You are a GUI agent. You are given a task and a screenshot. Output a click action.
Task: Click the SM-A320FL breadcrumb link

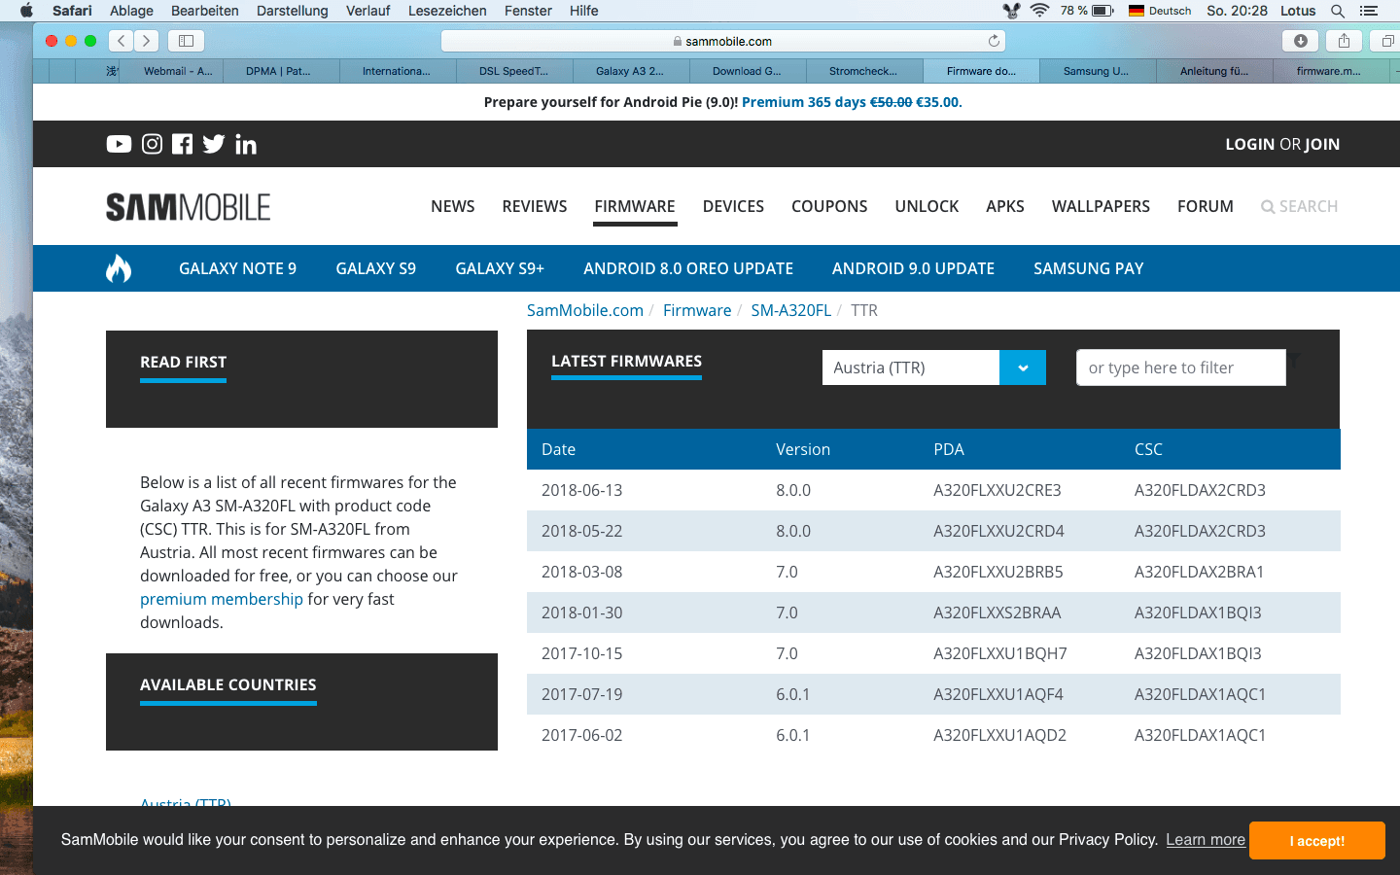pos(790,310)
